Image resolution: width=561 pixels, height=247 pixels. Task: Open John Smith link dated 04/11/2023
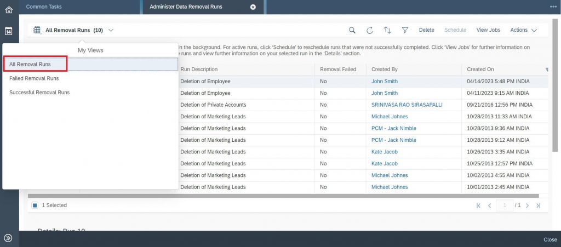[384, 93]
